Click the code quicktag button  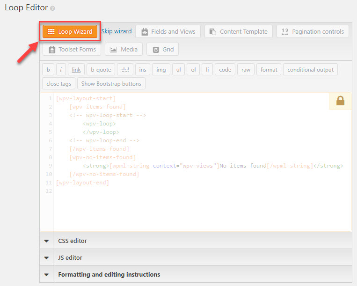[225, 69]
